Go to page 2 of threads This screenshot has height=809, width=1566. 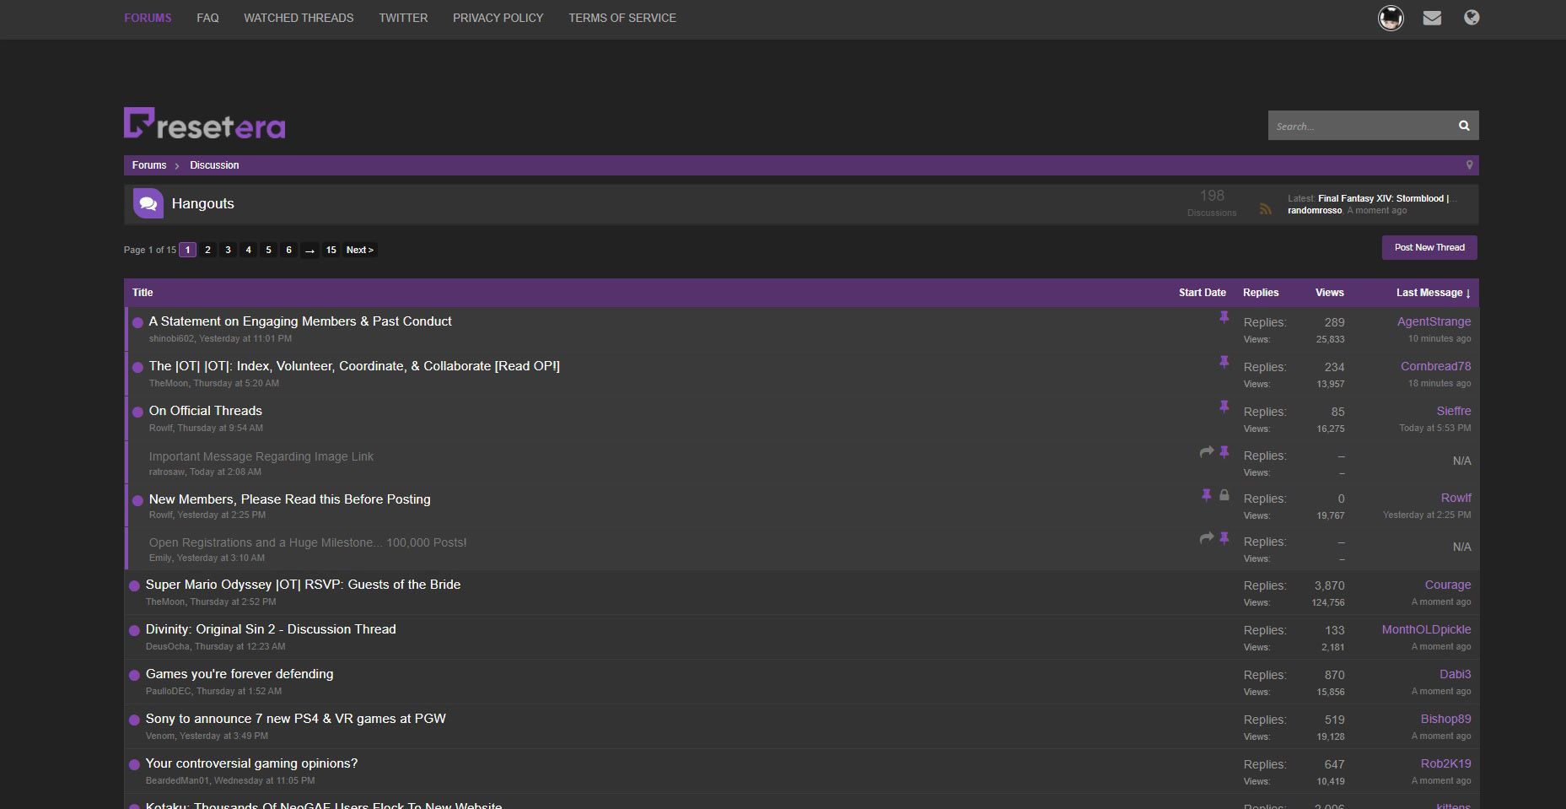[x=207, y=250]
